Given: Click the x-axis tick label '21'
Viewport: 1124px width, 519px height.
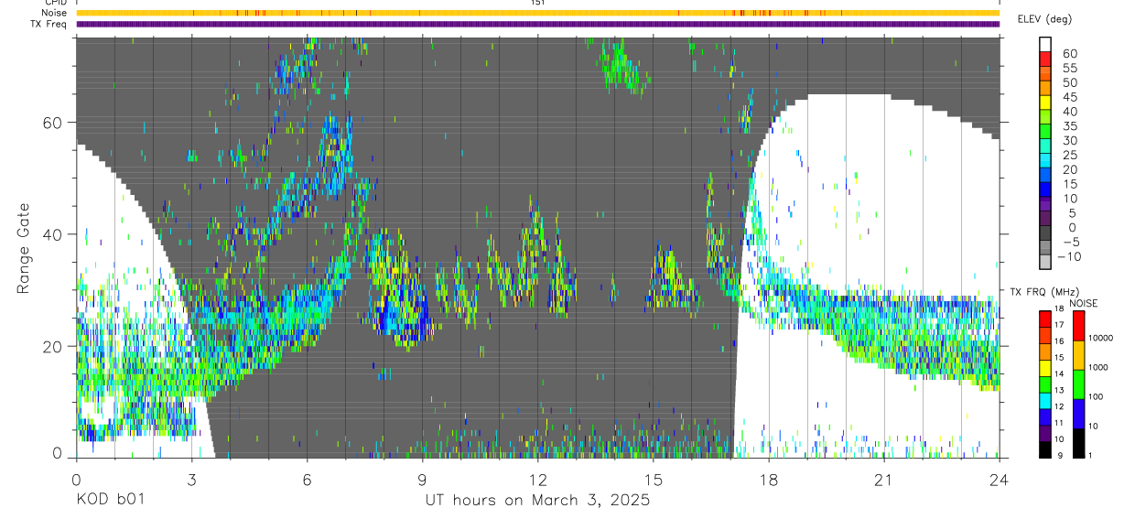Looking at the screenshot, I should point(883,479).
